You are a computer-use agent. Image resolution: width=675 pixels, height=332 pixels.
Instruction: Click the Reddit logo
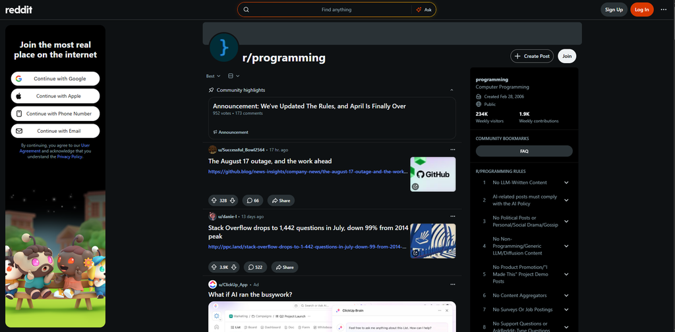pos(18,9)
